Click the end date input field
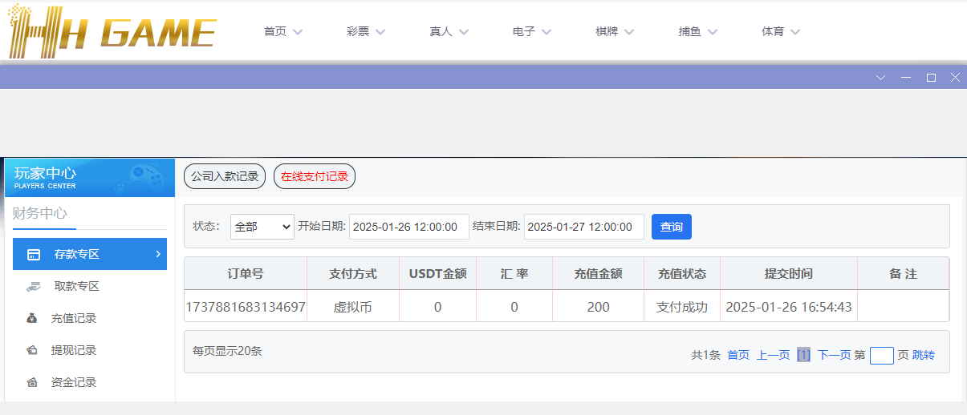 583,227
